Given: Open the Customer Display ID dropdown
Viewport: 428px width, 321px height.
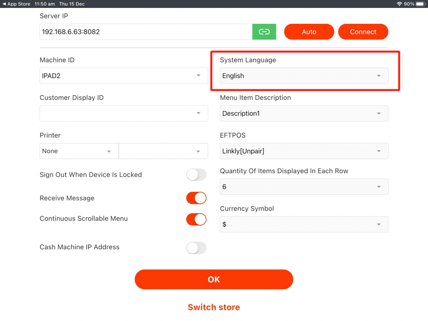Looking at the screenshot, I should 123,113.
